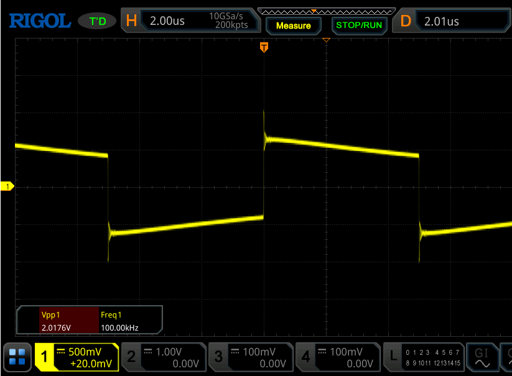This screenshot has width=512, height=376.
Task: Open the Measure menu
Action: click(293, 25)
